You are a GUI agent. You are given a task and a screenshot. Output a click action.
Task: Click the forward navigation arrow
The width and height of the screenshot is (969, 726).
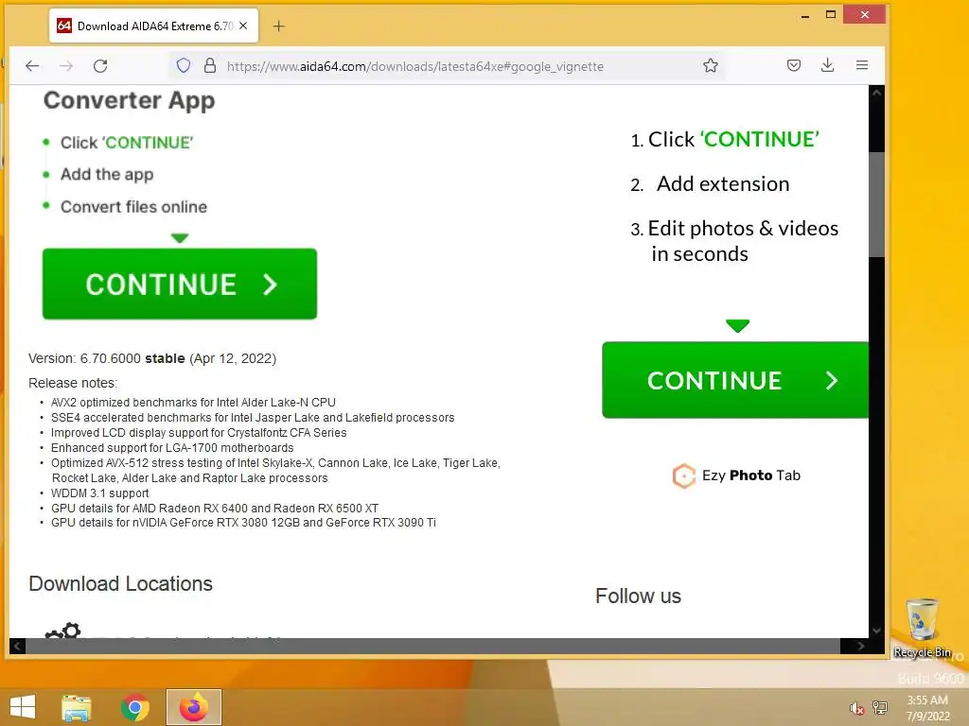[x=66, y=66]
